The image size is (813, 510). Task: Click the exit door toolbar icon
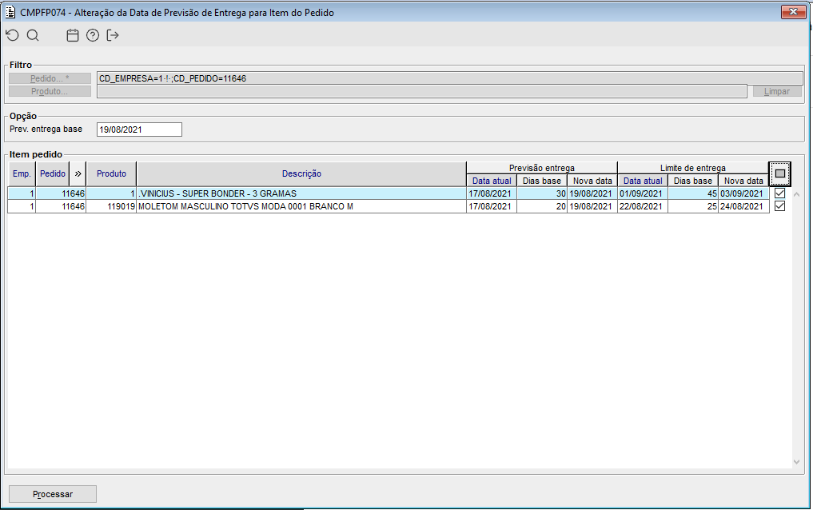113,35
